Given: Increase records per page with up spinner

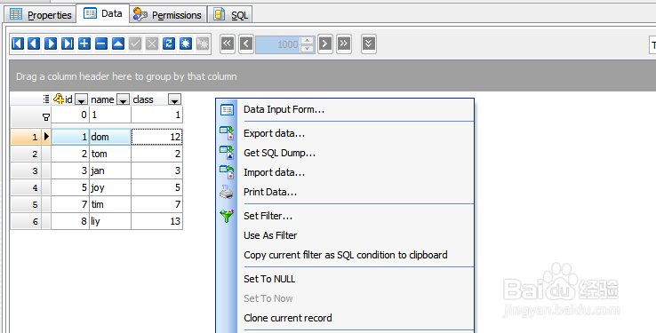Looking at the screenshot, I should pos(307,40).
